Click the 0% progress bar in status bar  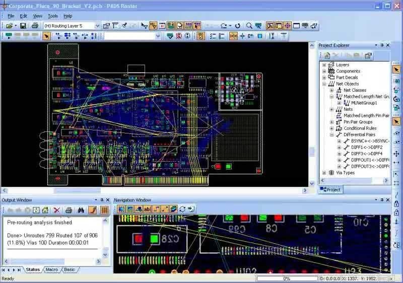pos(287,278)
